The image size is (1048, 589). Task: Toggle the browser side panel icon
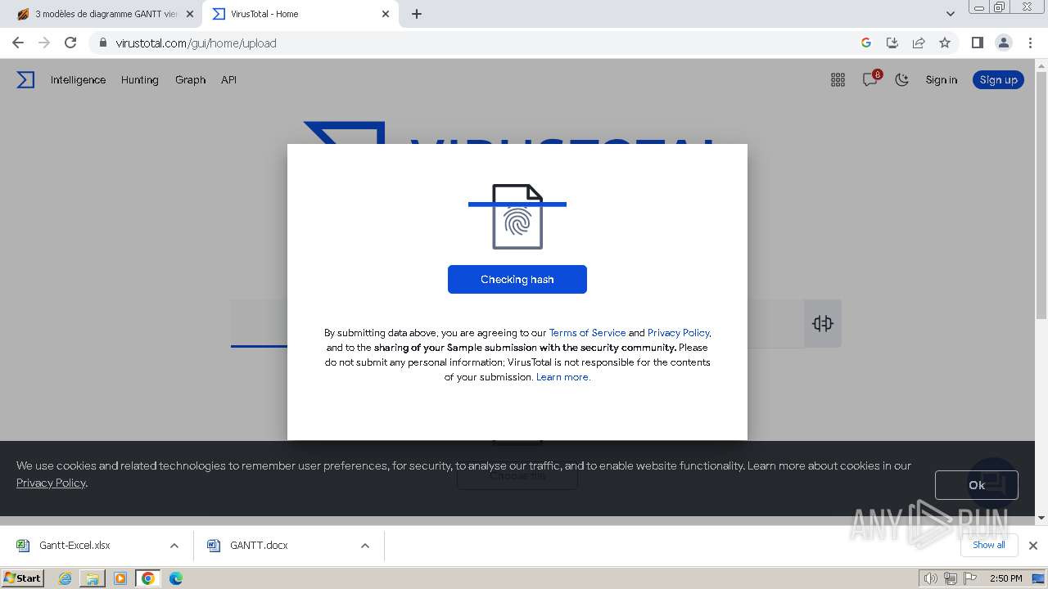tap(977, 43)
